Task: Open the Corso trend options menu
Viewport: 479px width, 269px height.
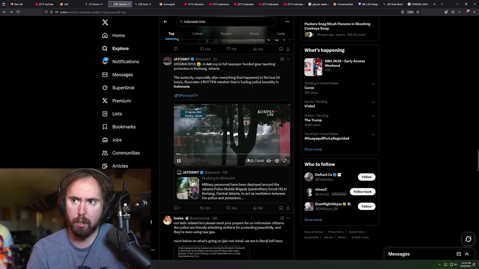Action: pos(373,84)
